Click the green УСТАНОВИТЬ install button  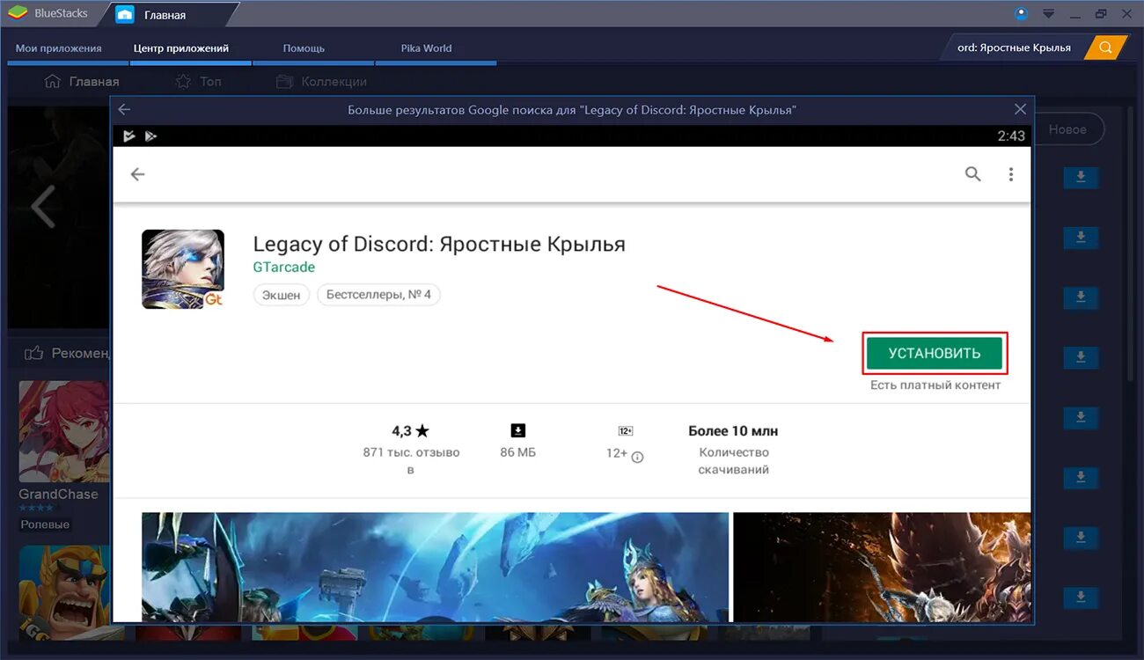click(934, 353)
